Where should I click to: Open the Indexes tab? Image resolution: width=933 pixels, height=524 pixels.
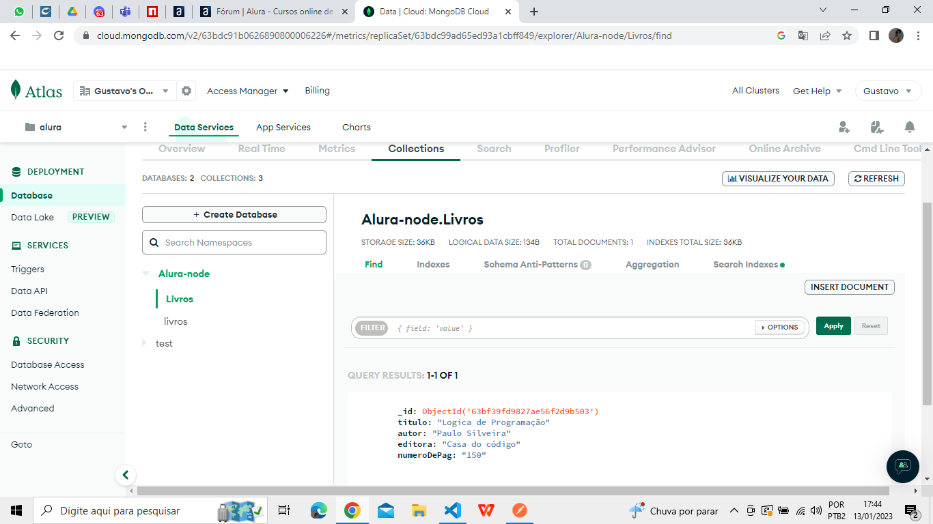click(433, 264)
